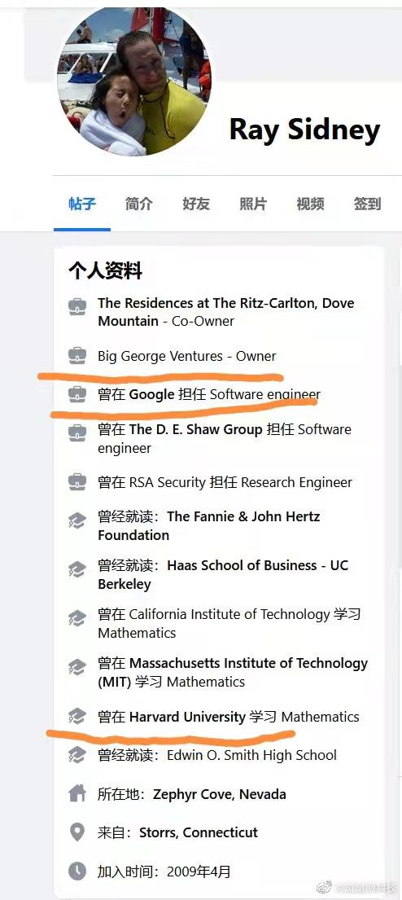Open Ray Sidney's circular profile photo
This screenshot has width=402, height=900.
point(134,81)
